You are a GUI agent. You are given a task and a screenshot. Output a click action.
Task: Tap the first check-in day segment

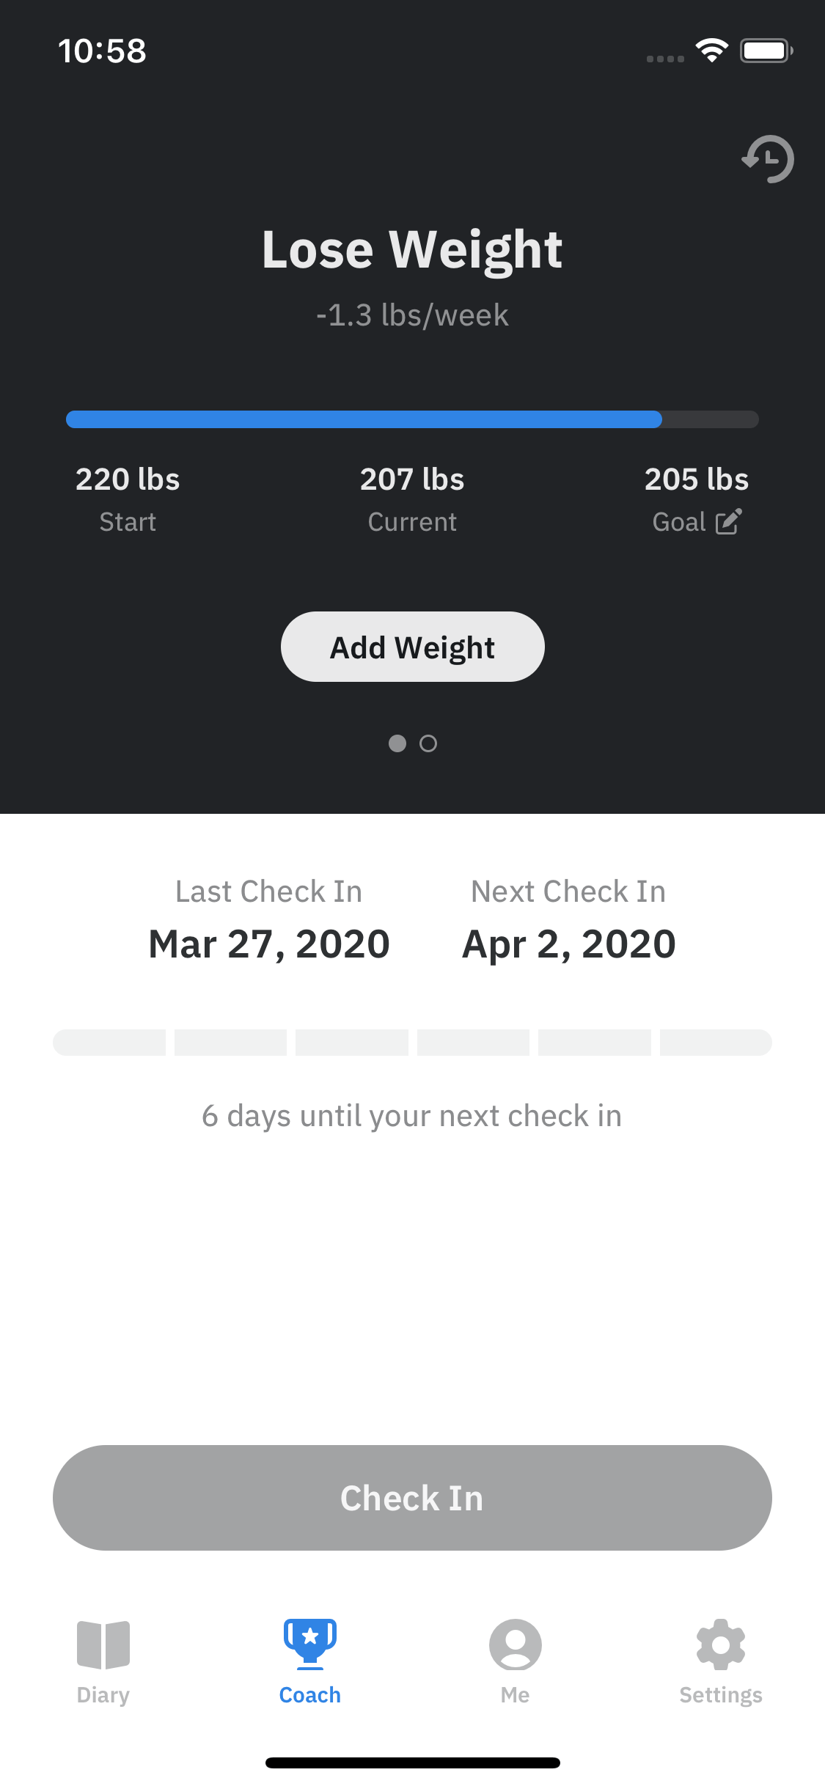[x=109, y=1043]
